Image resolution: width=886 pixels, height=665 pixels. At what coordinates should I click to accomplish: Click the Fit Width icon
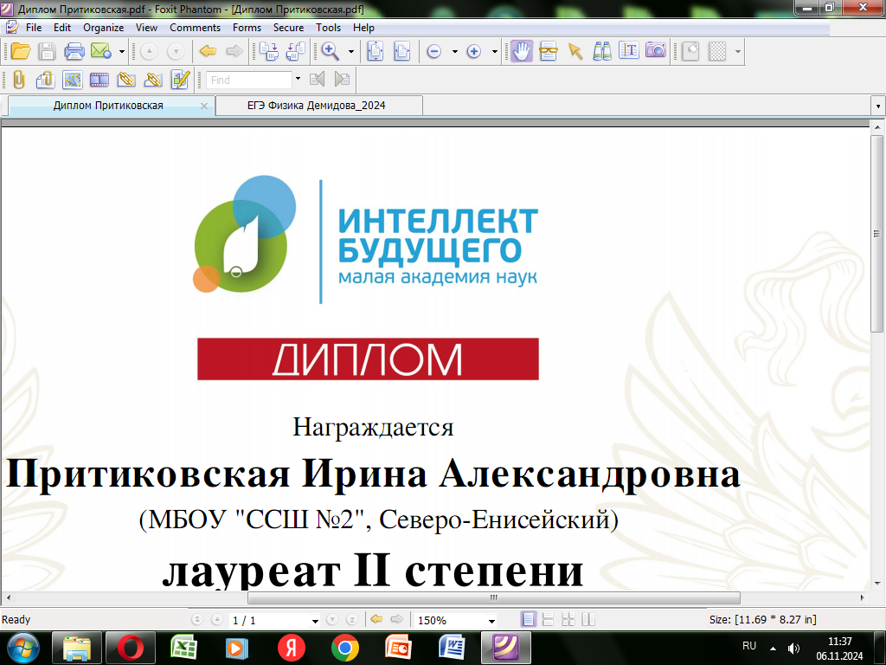(x=401, y=51)
